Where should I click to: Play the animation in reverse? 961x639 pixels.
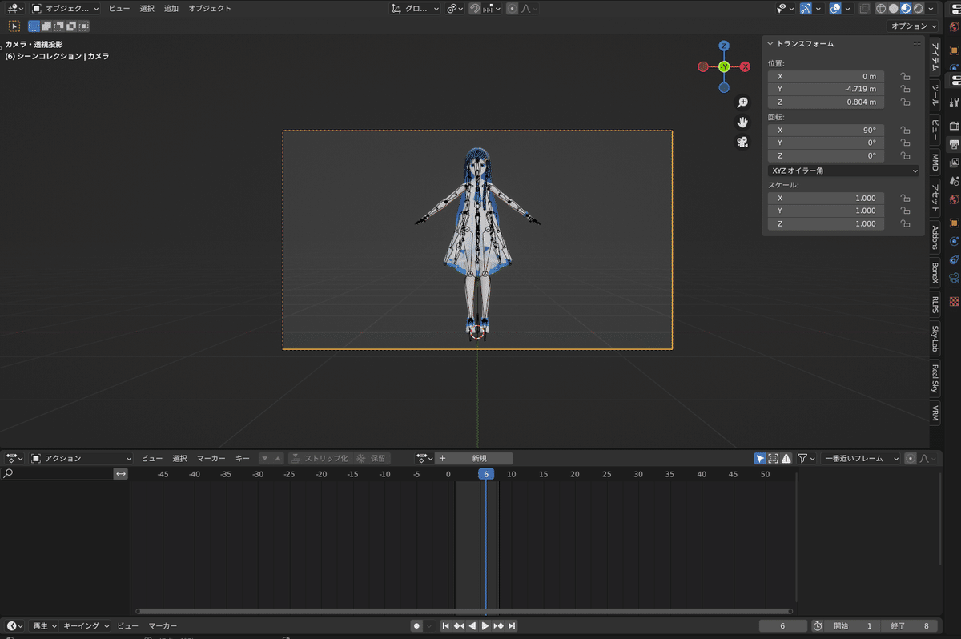[472, 625]
